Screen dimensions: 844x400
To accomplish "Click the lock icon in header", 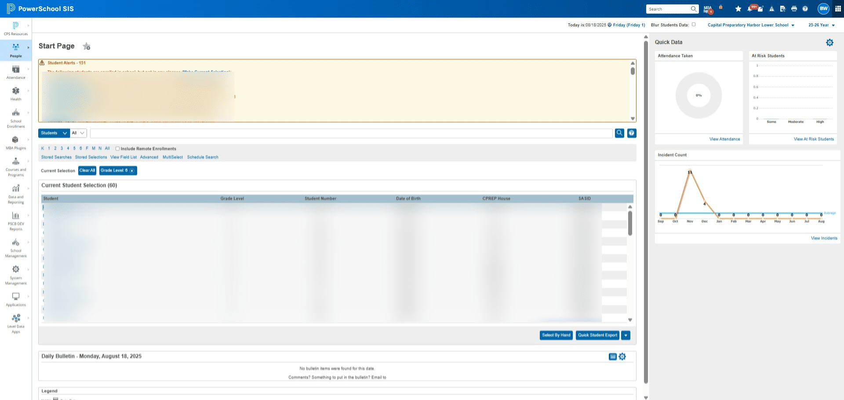I will coord(720,7).
